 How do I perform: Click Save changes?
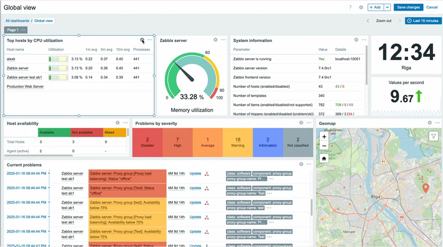point(408,7)
